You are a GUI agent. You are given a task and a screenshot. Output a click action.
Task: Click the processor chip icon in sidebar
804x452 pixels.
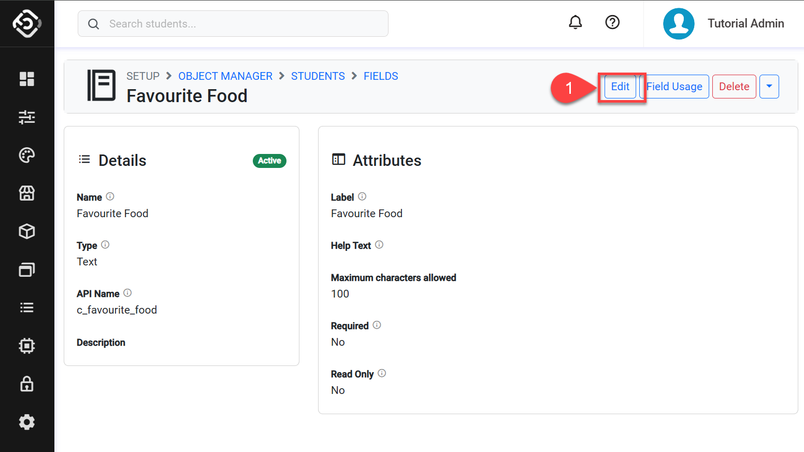(x=27, y=346)
